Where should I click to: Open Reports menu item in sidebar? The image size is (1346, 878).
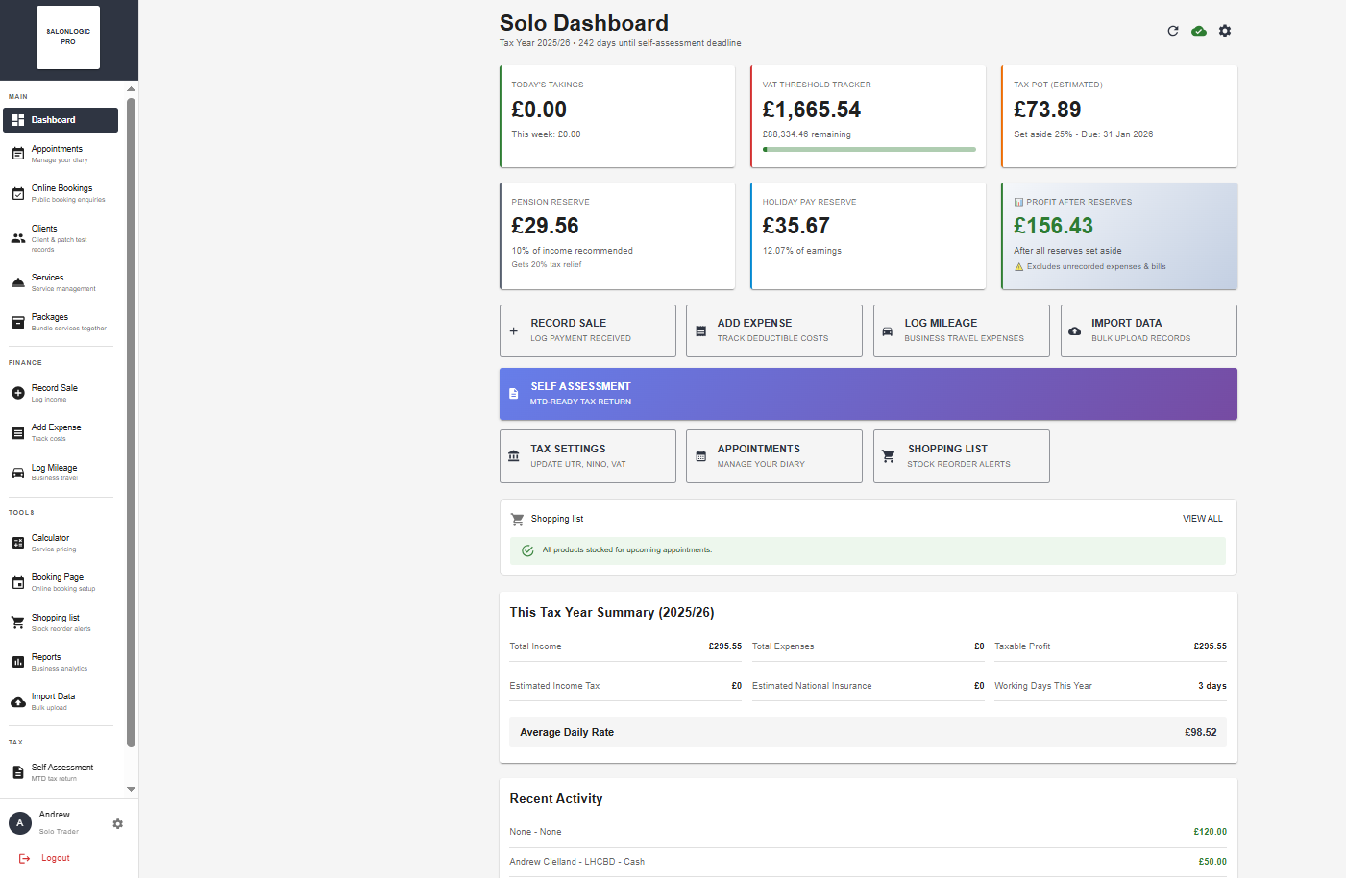pos(61,662)
